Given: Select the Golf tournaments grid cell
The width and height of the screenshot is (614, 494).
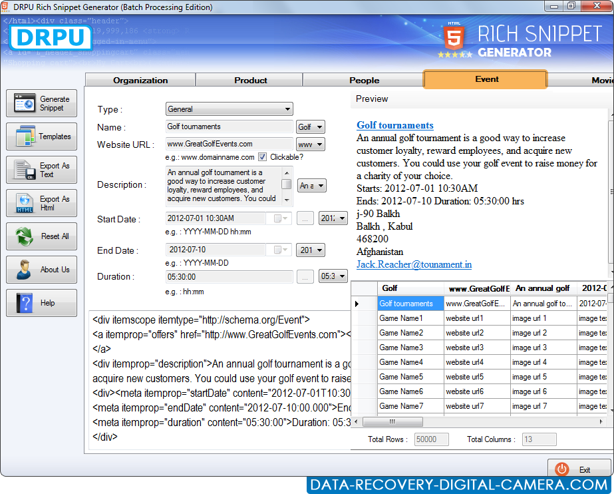Looking at the screenshot, I should pos(410,304).
